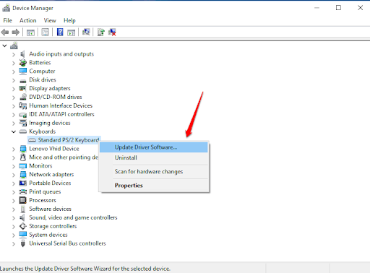This screenshot has height=273, width=370.
Task: Click the Universal Serial Bus controllers plug icon
Action: pos(23,243)
